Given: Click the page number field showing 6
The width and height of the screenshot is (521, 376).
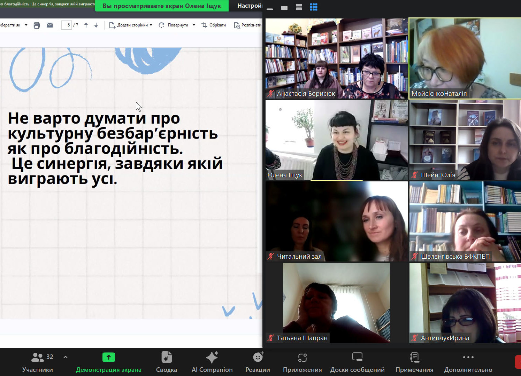Looking at the screenshot, I should click(x=67, y=25).
